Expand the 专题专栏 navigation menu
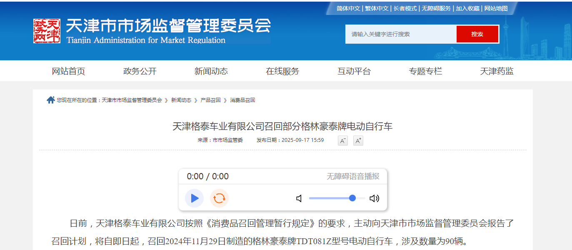This screenshot has height=250, width=572. pos(425,71)
